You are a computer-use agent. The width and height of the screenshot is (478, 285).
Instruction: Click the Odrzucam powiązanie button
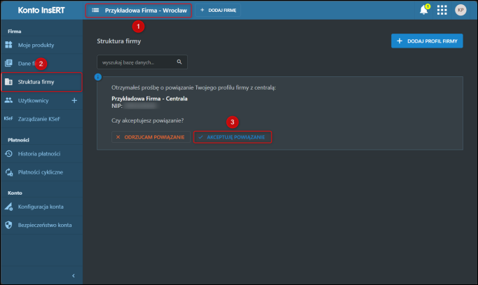(x=150, y=137)
